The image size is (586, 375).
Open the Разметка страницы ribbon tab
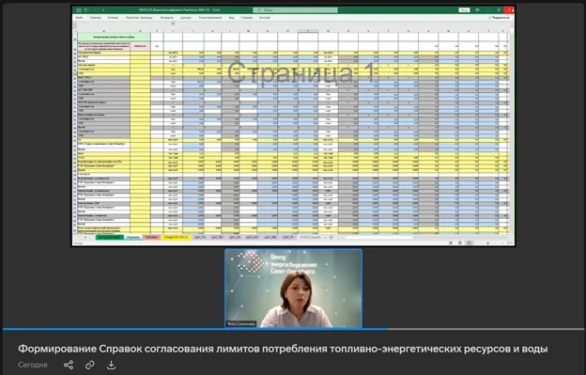139,18
